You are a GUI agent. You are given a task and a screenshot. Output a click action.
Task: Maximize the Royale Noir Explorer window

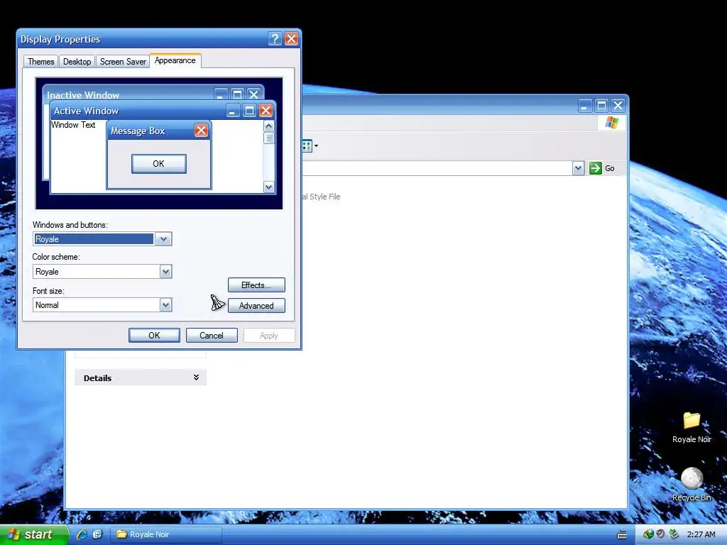[601, 106]
